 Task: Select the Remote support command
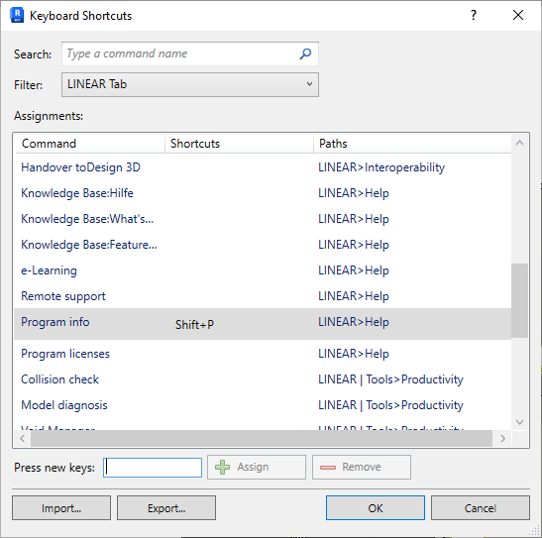pos(63,296)
